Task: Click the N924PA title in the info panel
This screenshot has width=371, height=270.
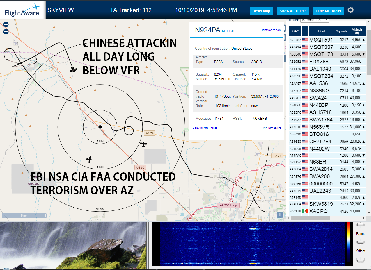Action: coord(207,30)
